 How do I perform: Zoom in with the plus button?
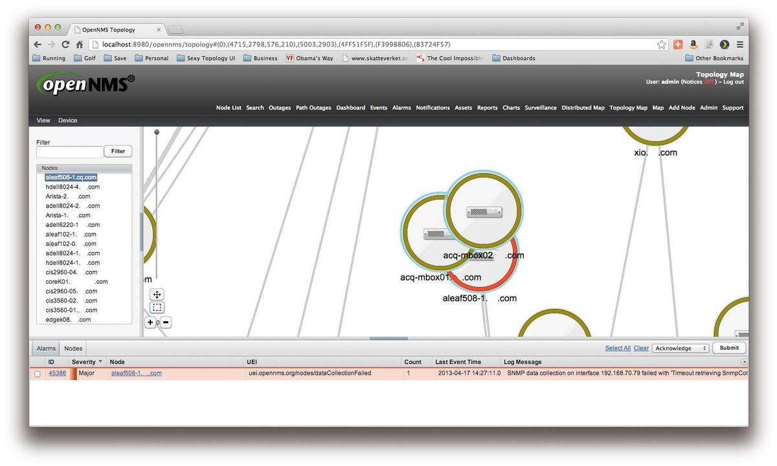tap(150, 322)
